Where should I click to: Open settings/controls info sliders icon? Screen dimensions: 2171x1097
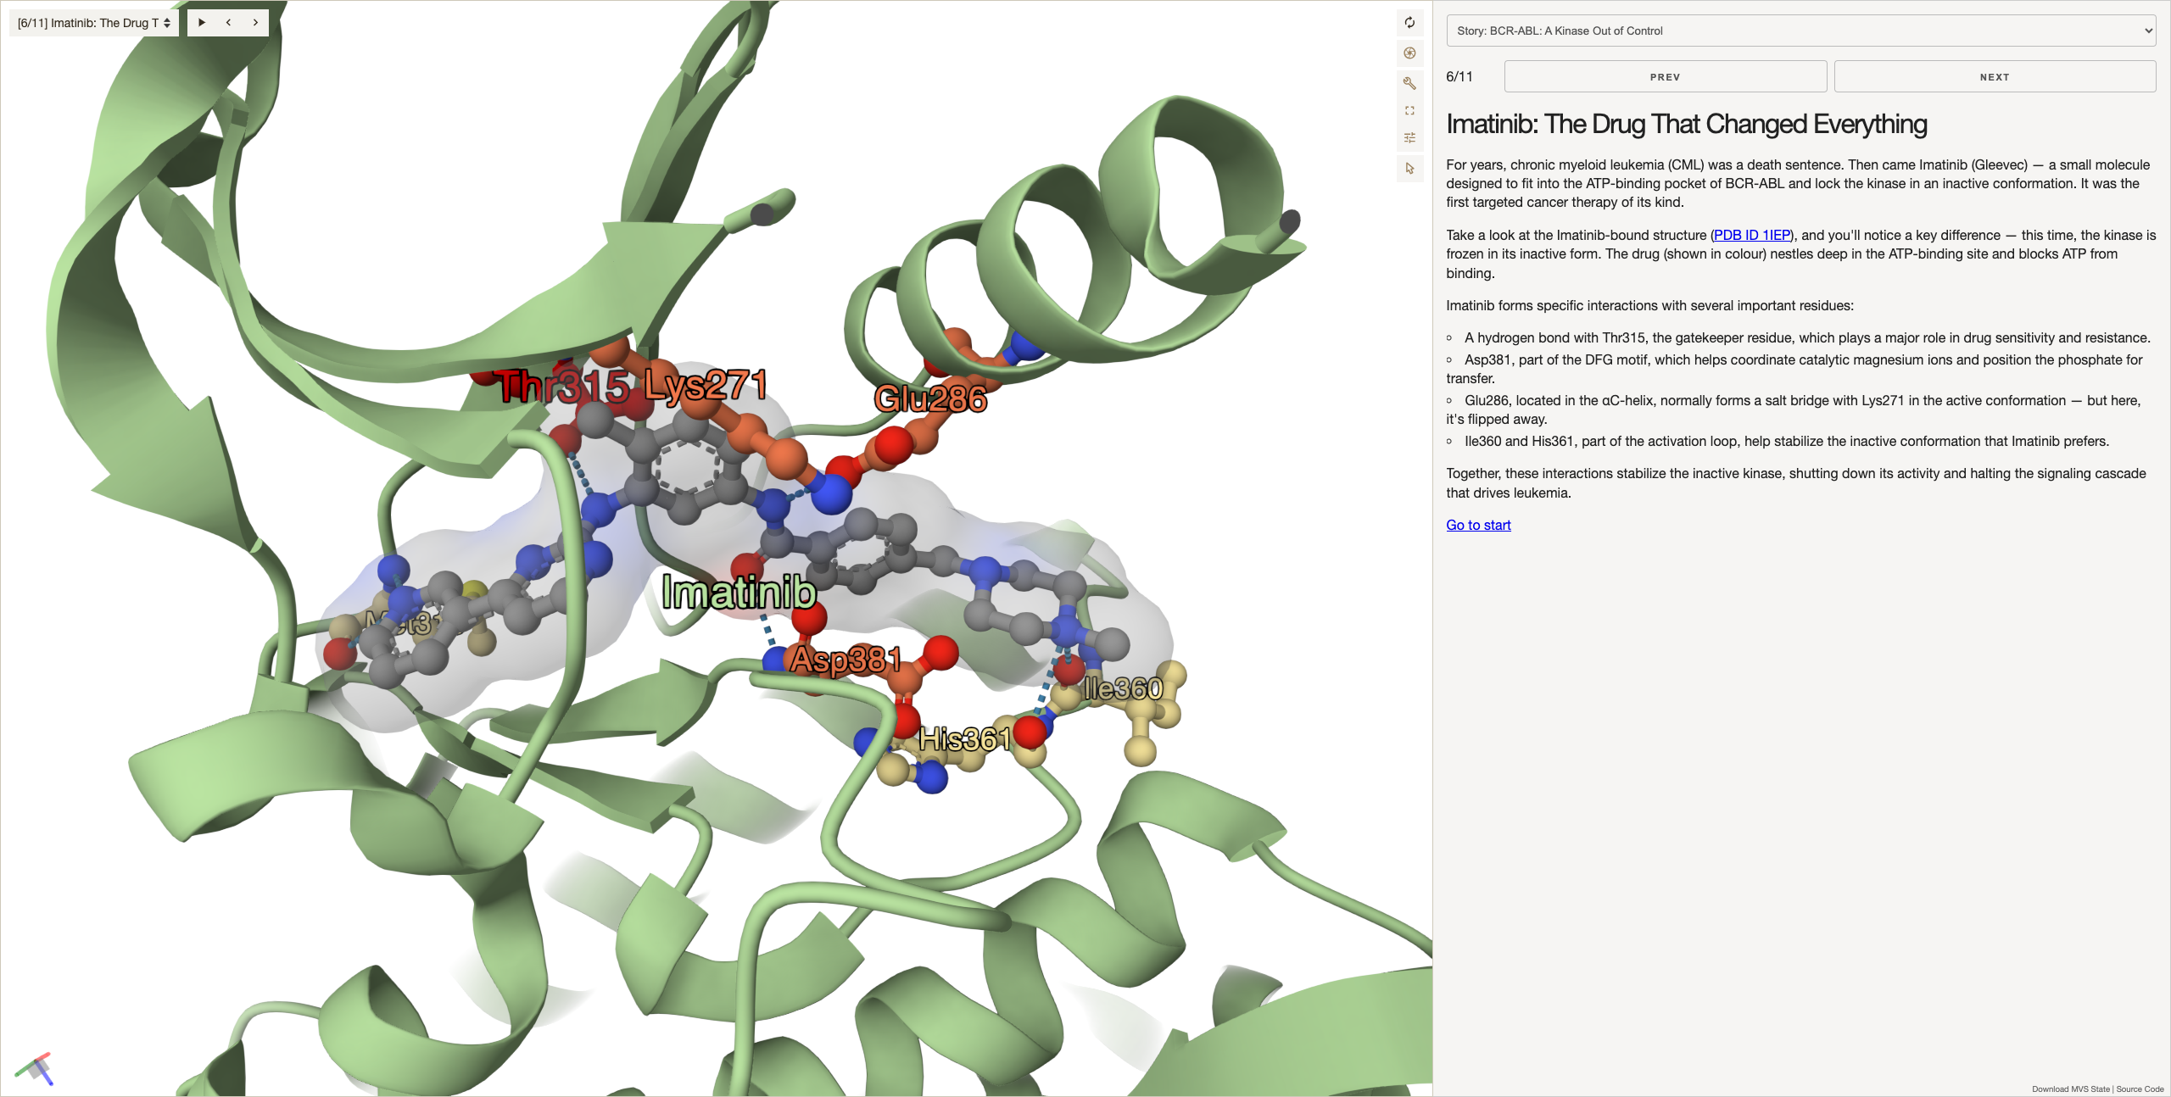pos(1409,137)
